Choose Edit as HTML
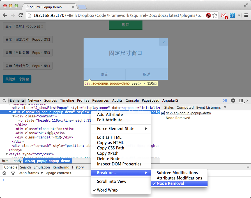Screen dimensions: 251x198 pyautogui.click(x=121, y=137)
